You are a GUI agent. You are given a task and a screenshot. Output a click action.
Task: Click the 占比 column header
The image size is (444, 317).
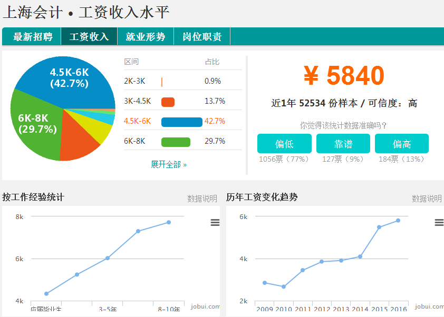(213, 62)
